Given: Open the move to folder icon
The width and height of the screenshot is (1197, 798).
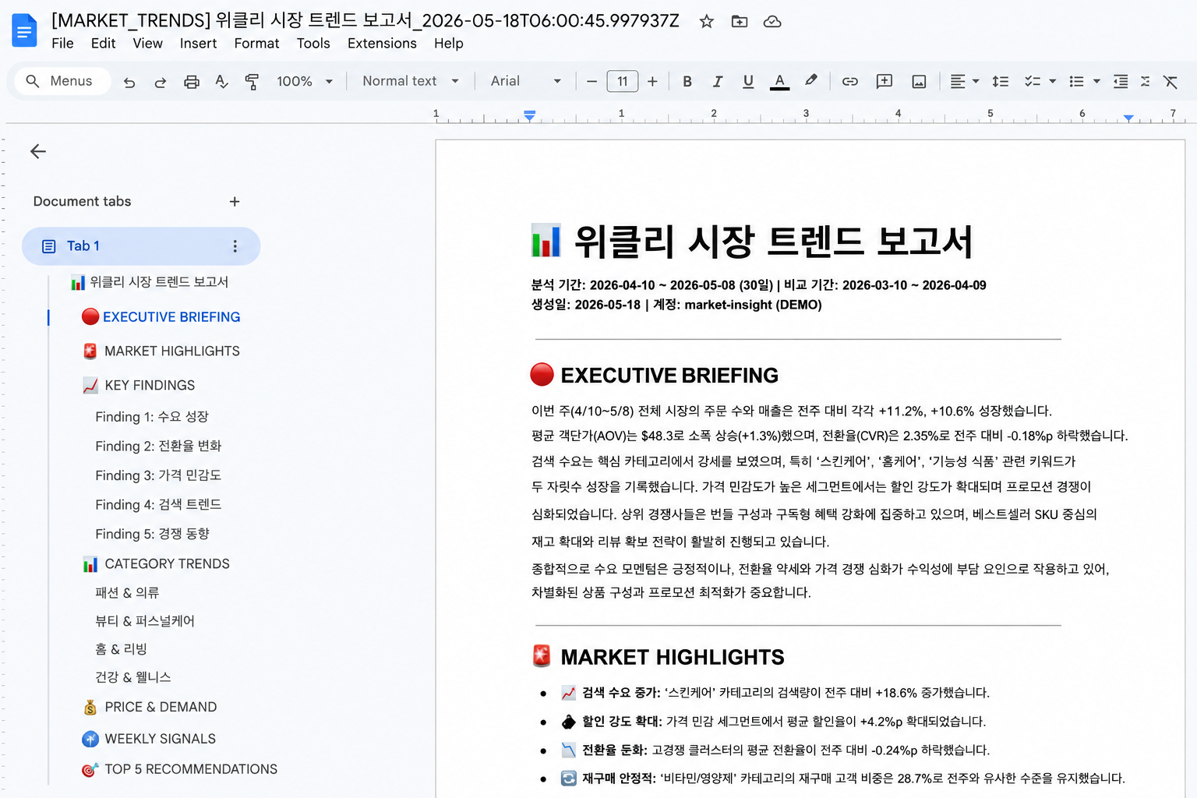Looking at the screenshot, I should pyautogui.click(x=740, y=22).
